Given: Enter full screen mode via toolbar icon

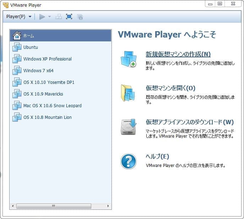Looking at the screenshot, I should (x=69, y=17).
